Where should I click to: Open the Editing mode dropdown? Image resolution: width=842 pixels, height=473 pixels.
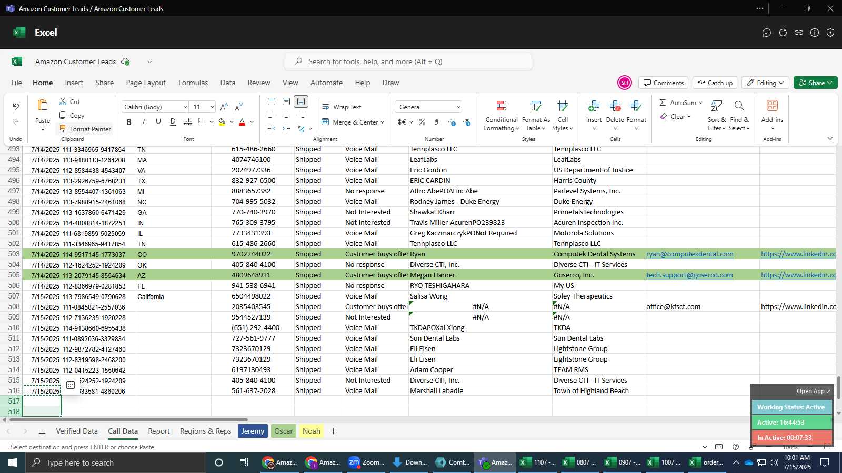pos(766,83)
